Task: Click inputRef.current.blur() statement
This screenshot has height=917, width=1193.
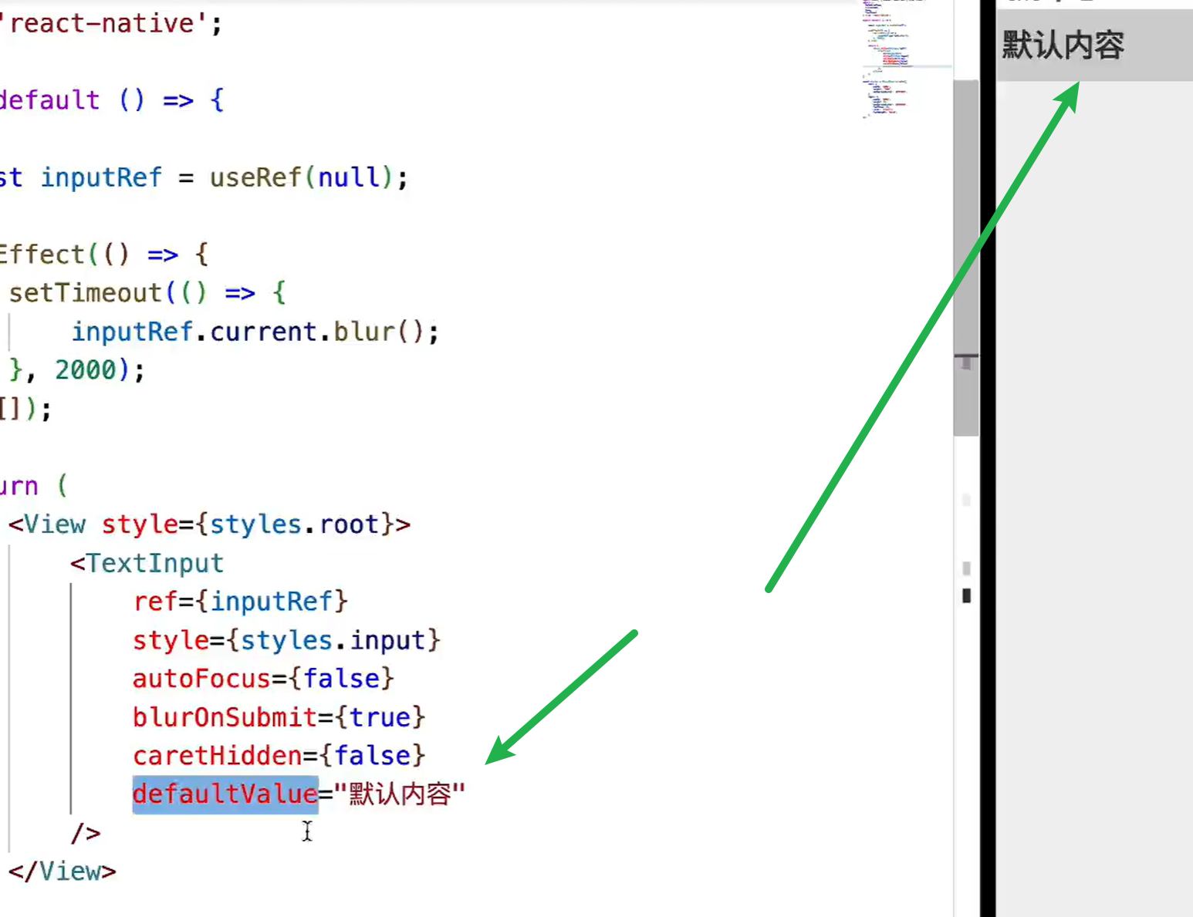Action: point(255,331)
